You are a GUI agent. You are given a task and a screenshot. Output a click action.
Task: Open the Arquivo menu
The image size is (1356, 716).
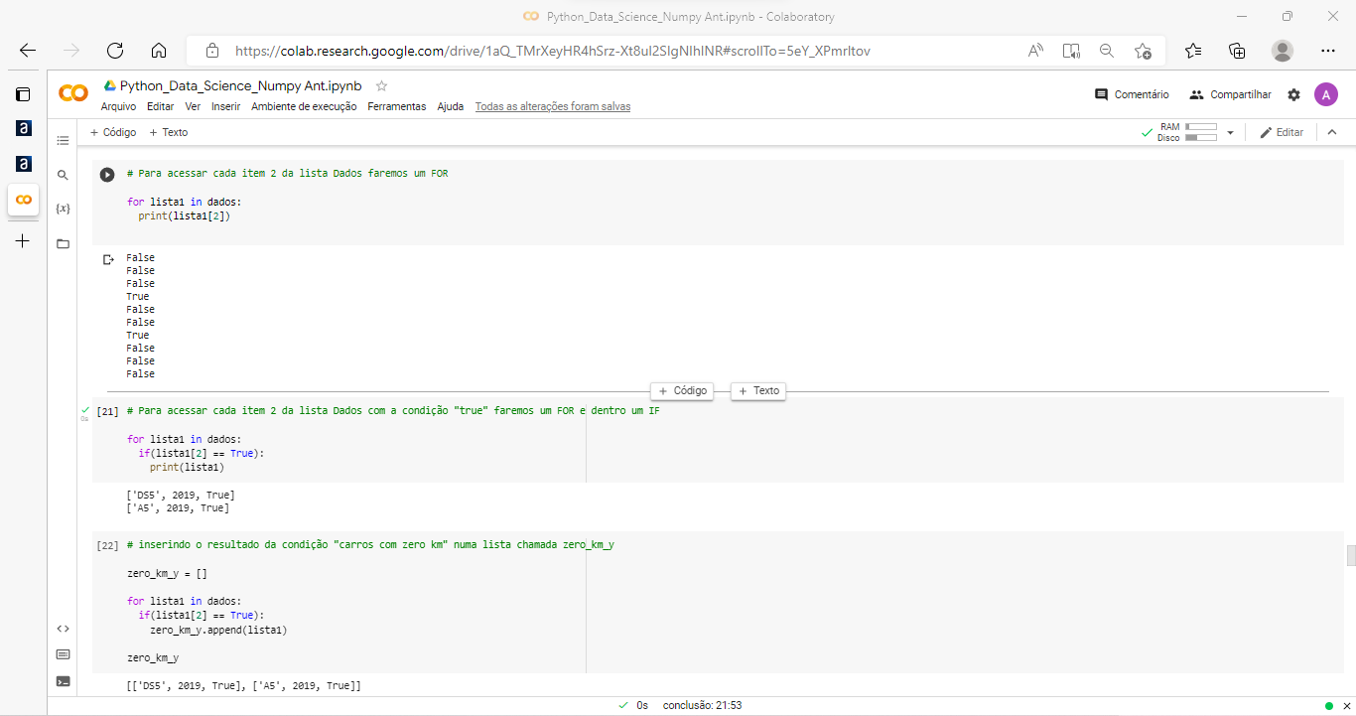pyautogui.click(x=118, y=106)
